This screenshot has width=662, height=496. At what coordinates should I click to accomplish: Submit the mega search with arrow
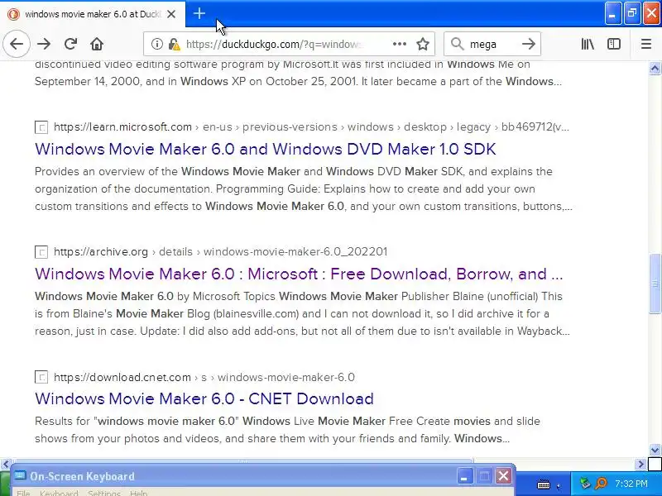[x=528, y=44]
